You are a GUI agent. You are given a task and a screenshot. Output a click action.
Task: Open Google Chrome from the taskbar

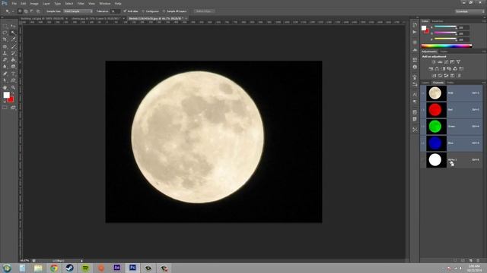[x=54, y=268]
